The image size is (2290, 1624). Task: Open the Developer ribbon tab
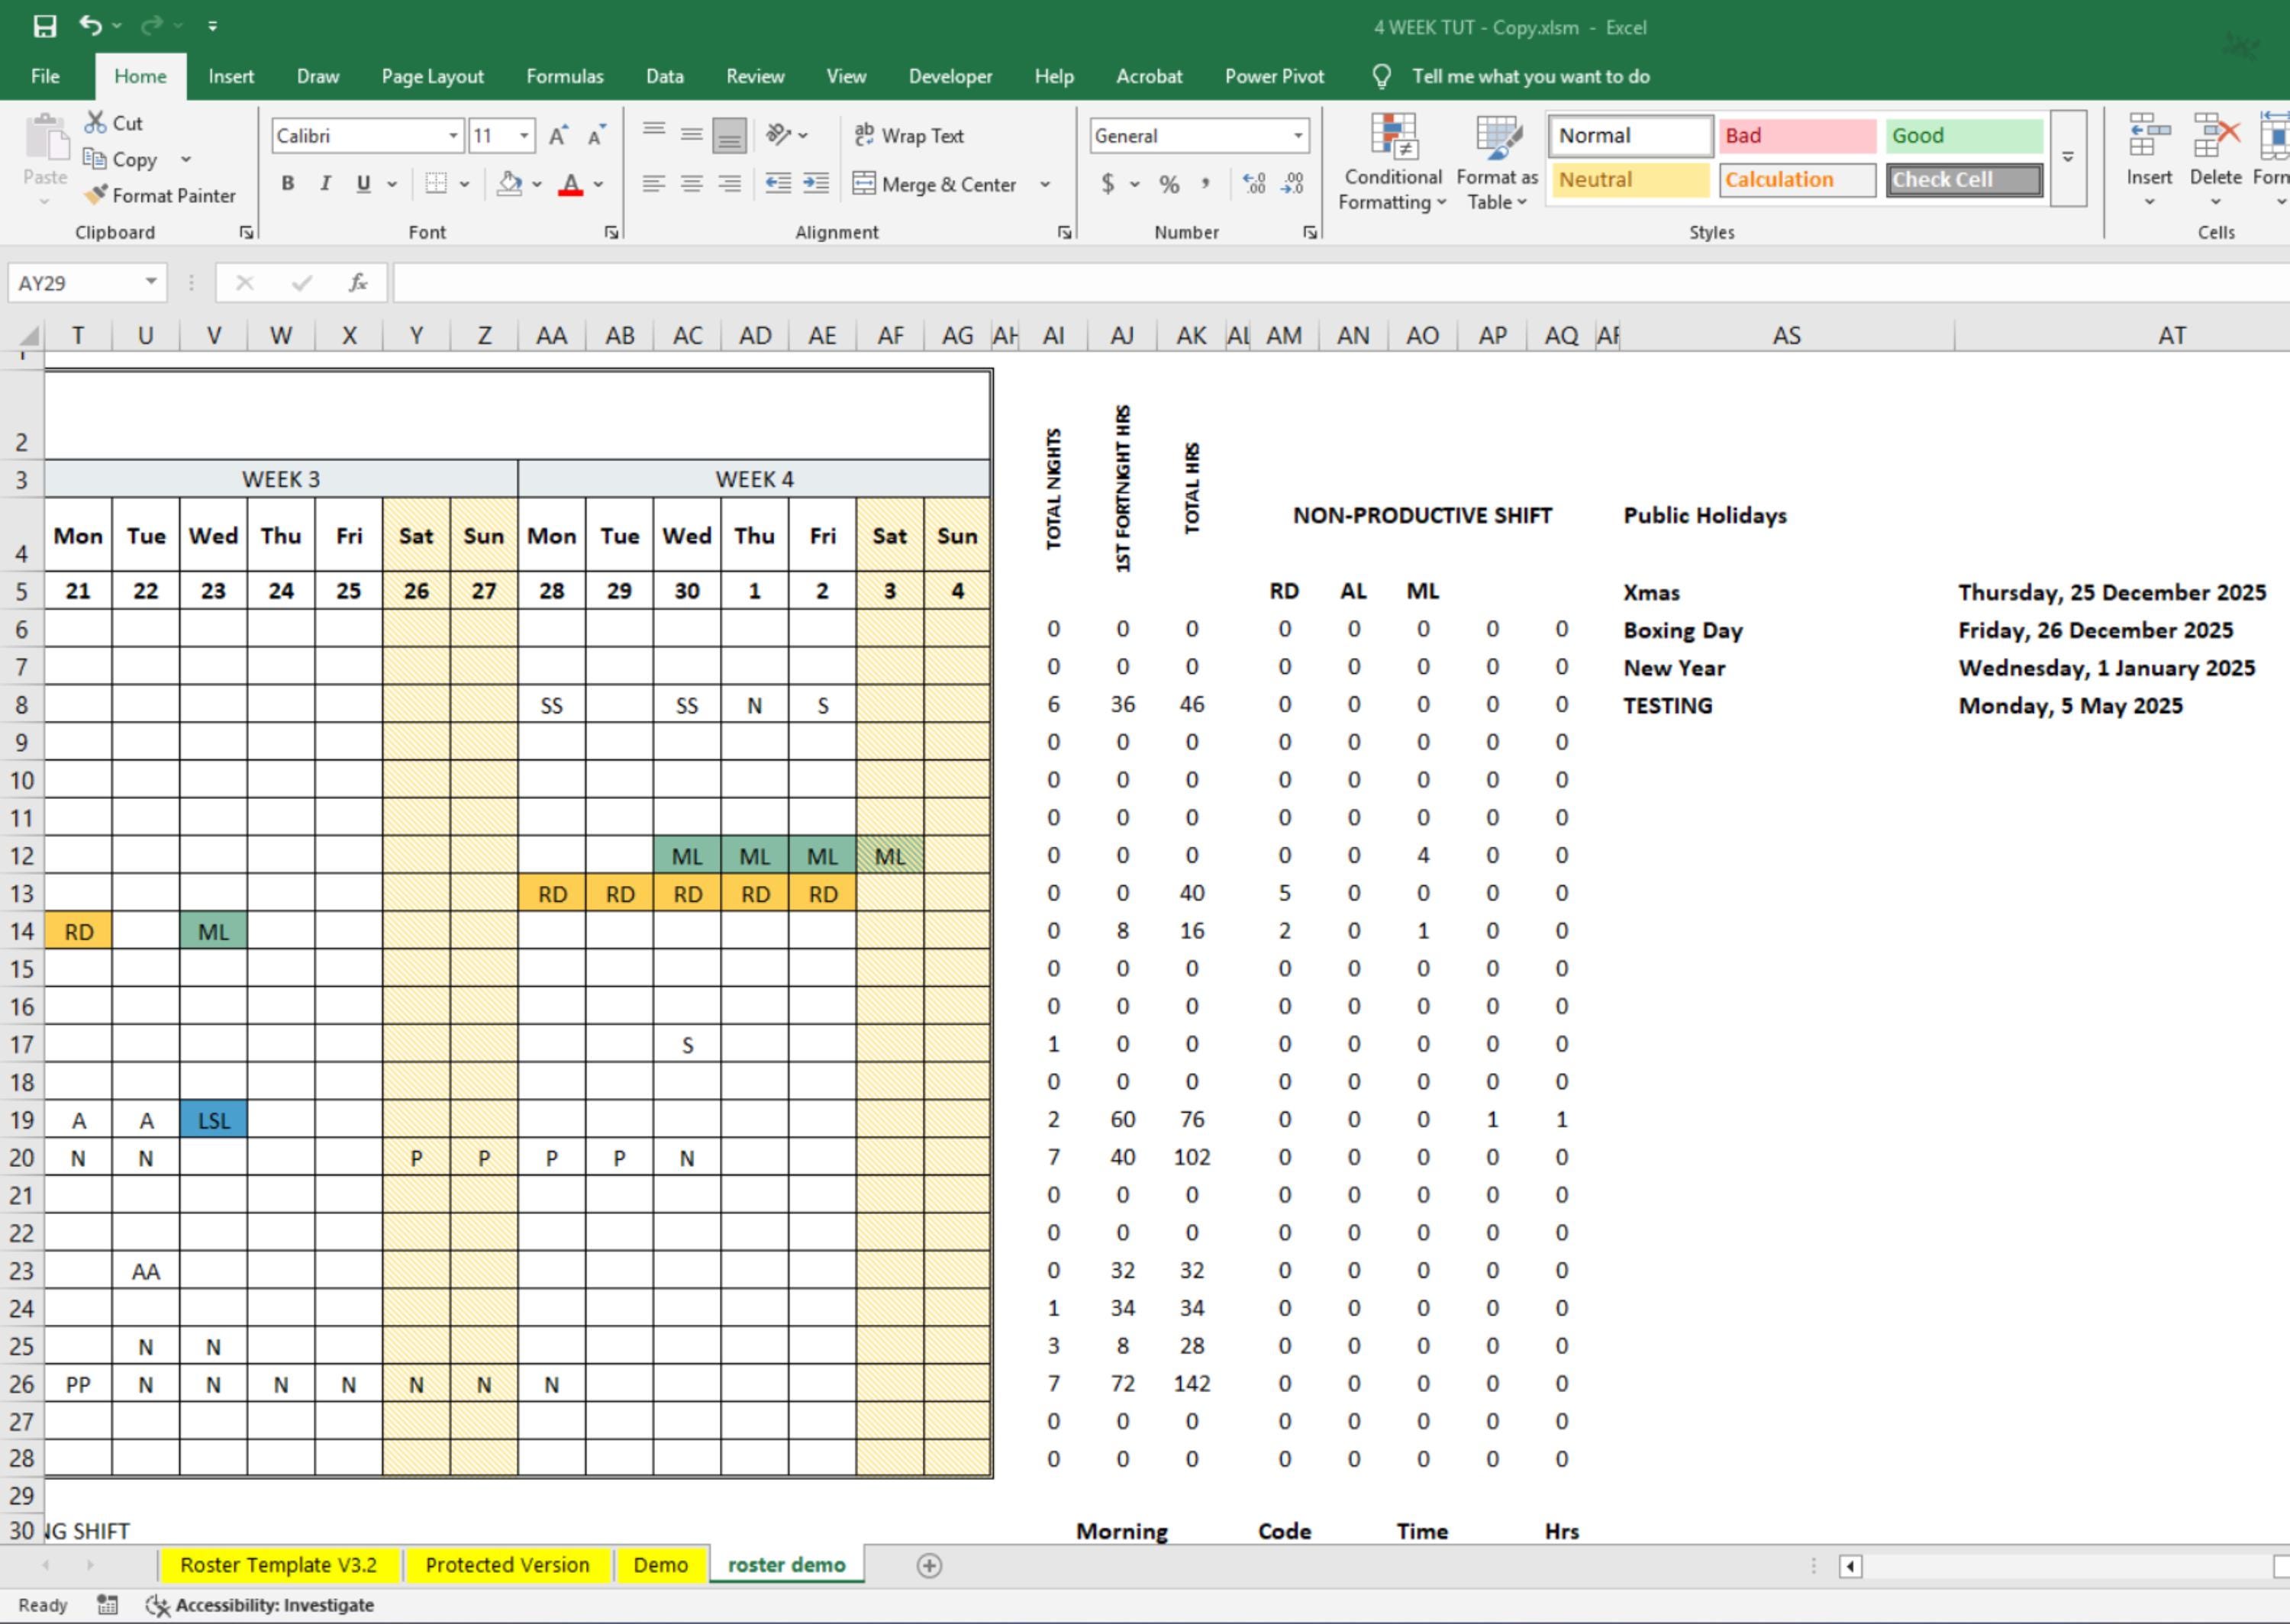(x=949, y=76)
